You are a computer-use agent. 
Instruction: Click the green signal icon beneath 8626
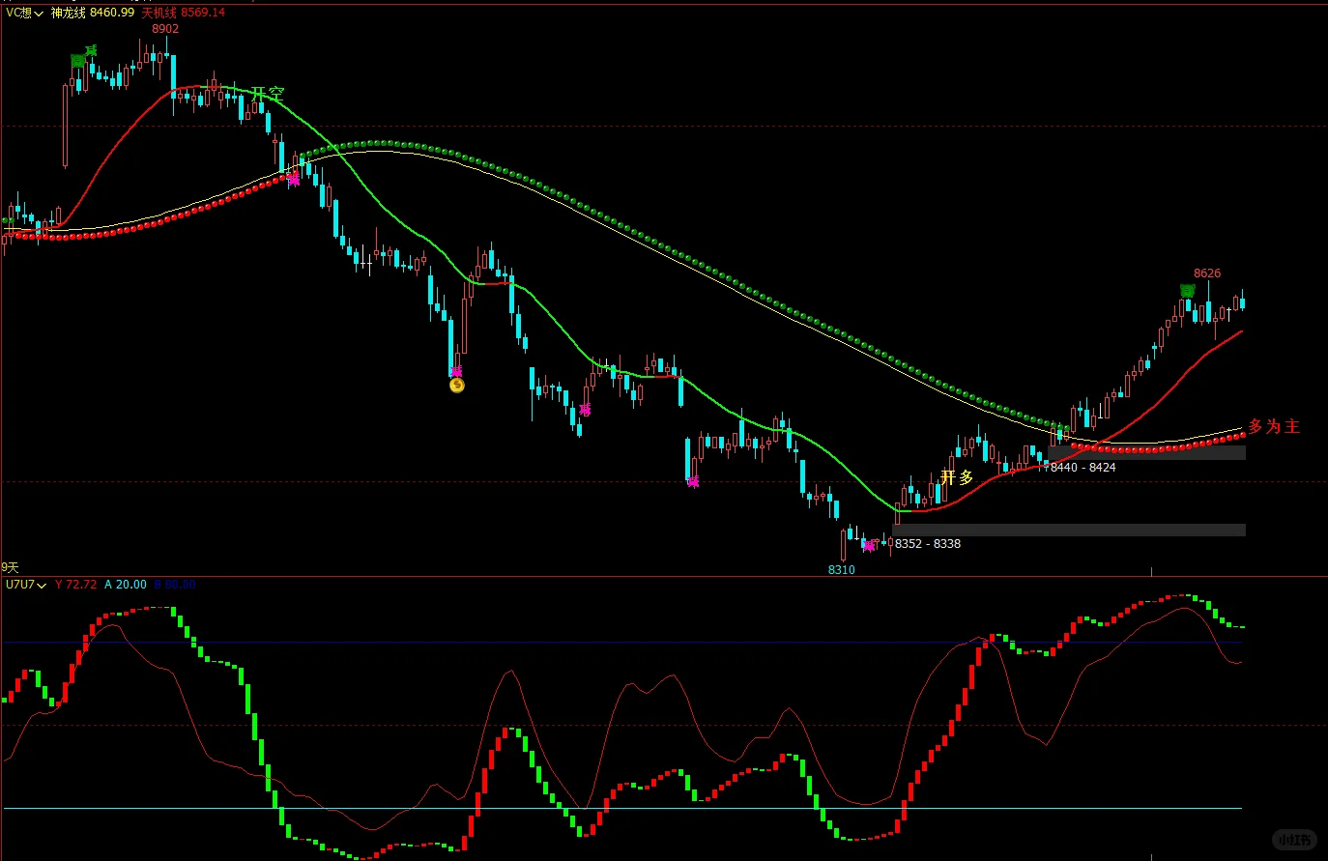[x=1188, y=290]
